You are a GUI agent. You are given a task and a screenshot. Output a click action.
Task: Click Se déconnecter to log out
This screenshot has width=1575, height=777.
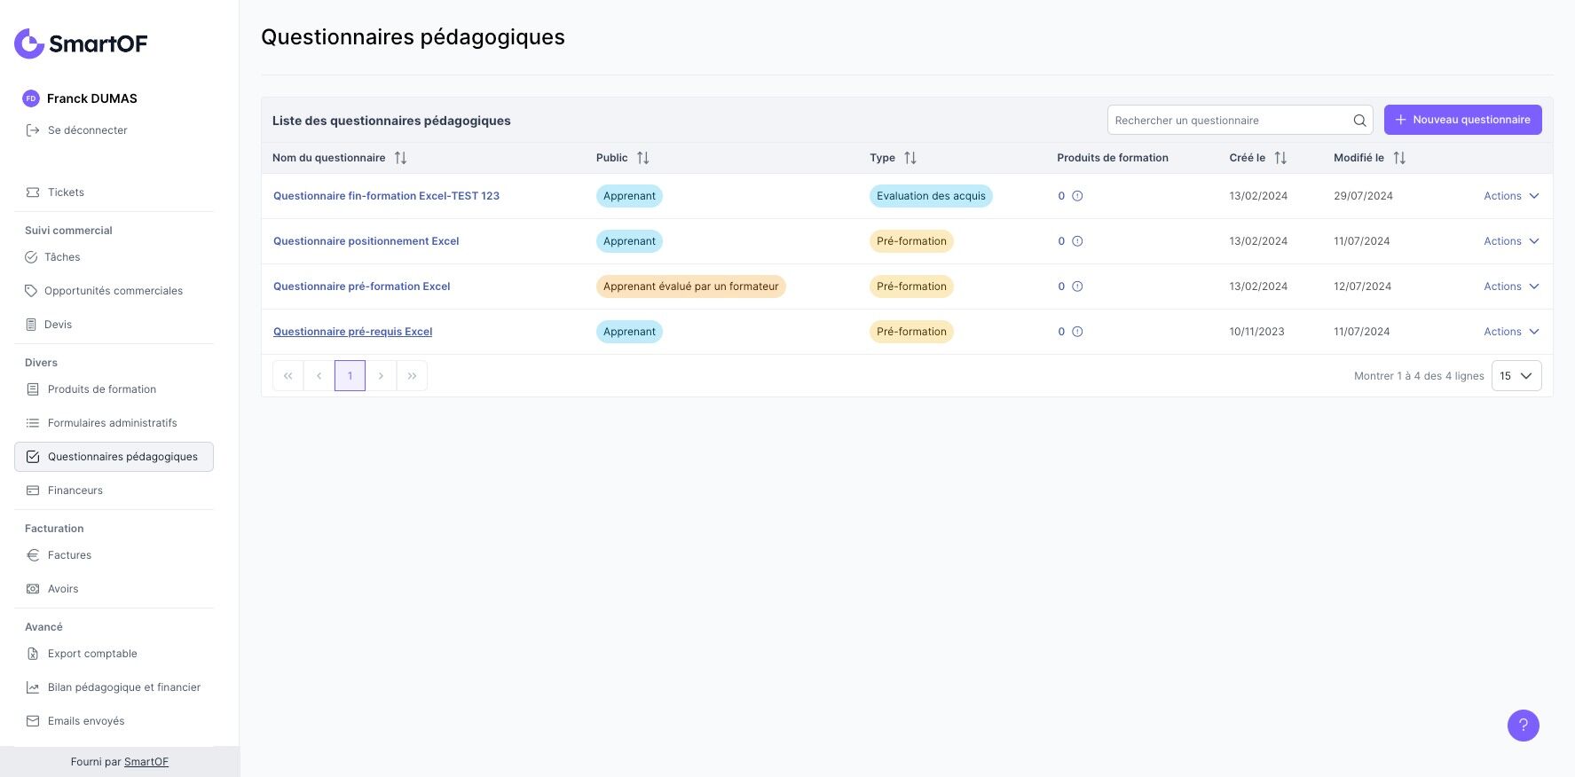(87, 130)
